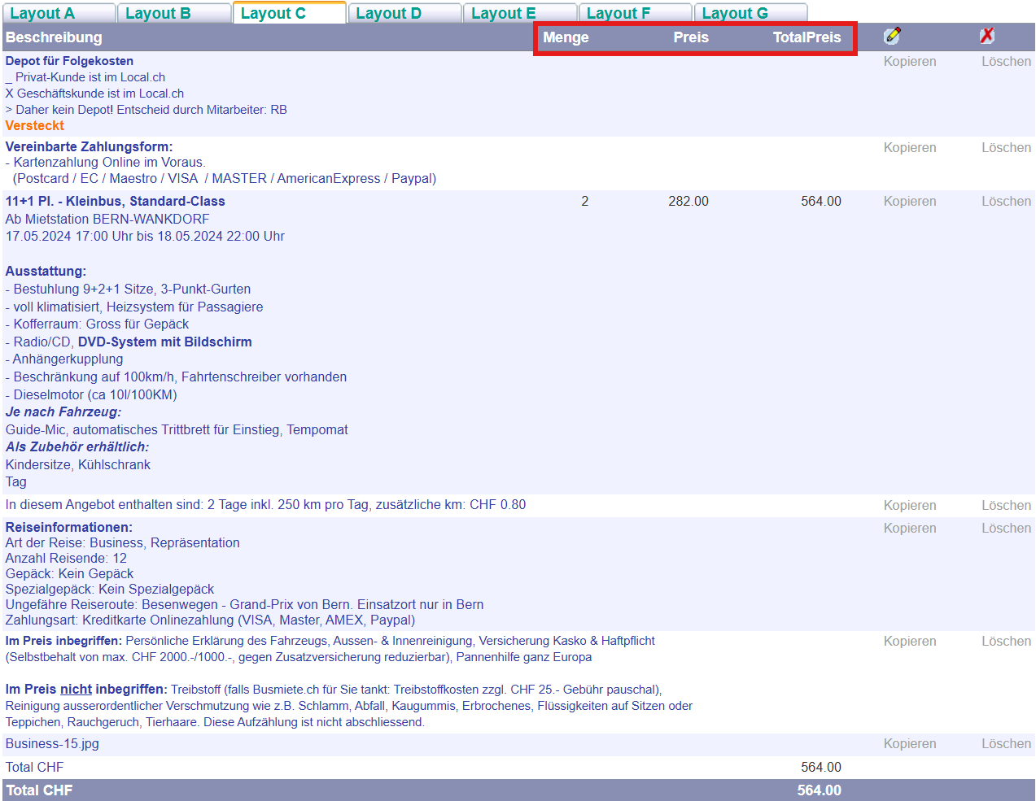
Task: Click the Business-15.jpg file name
Action: (x=52, y=744)
